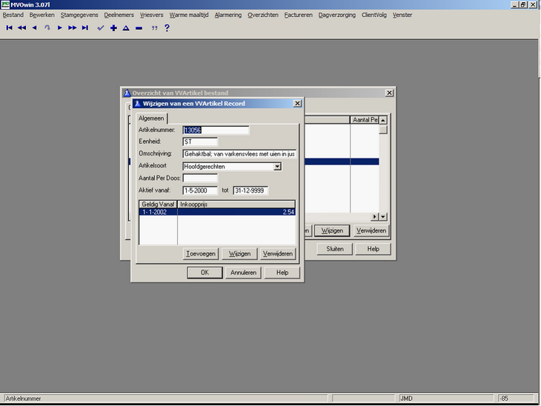Page forward with double-right arrows
541x406 pixels.
click(72, 28)
